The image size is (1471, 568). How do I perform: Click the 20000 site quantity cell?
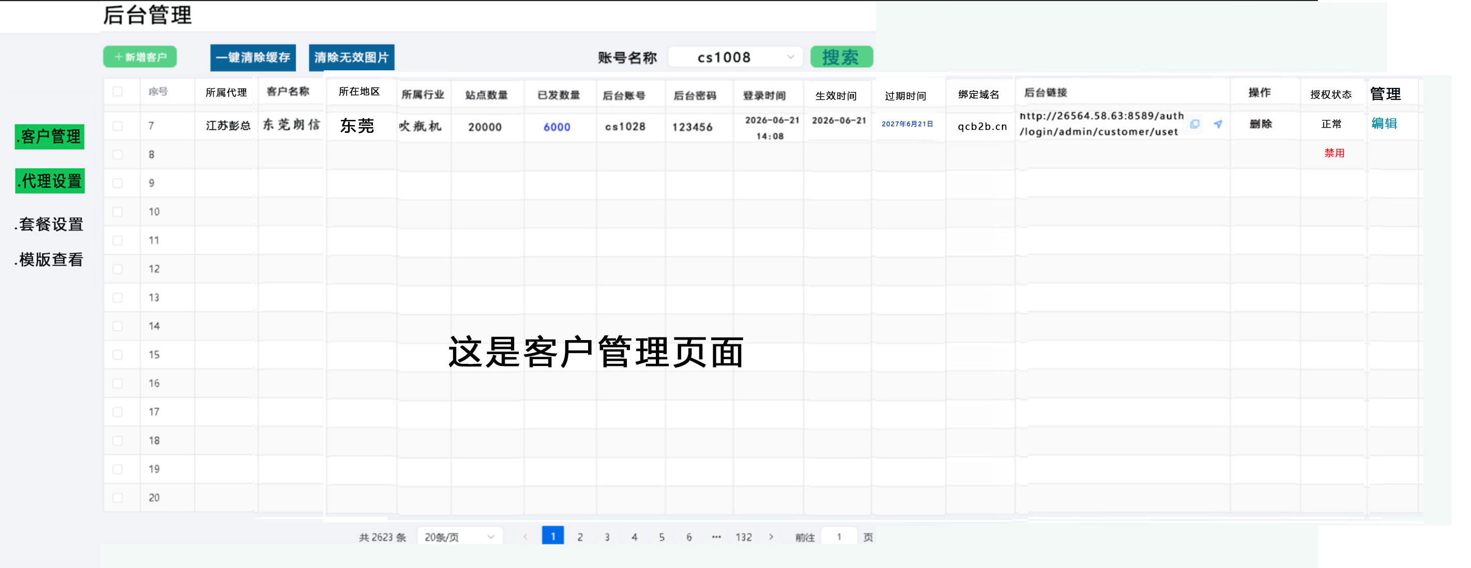[x=485, y=127]
